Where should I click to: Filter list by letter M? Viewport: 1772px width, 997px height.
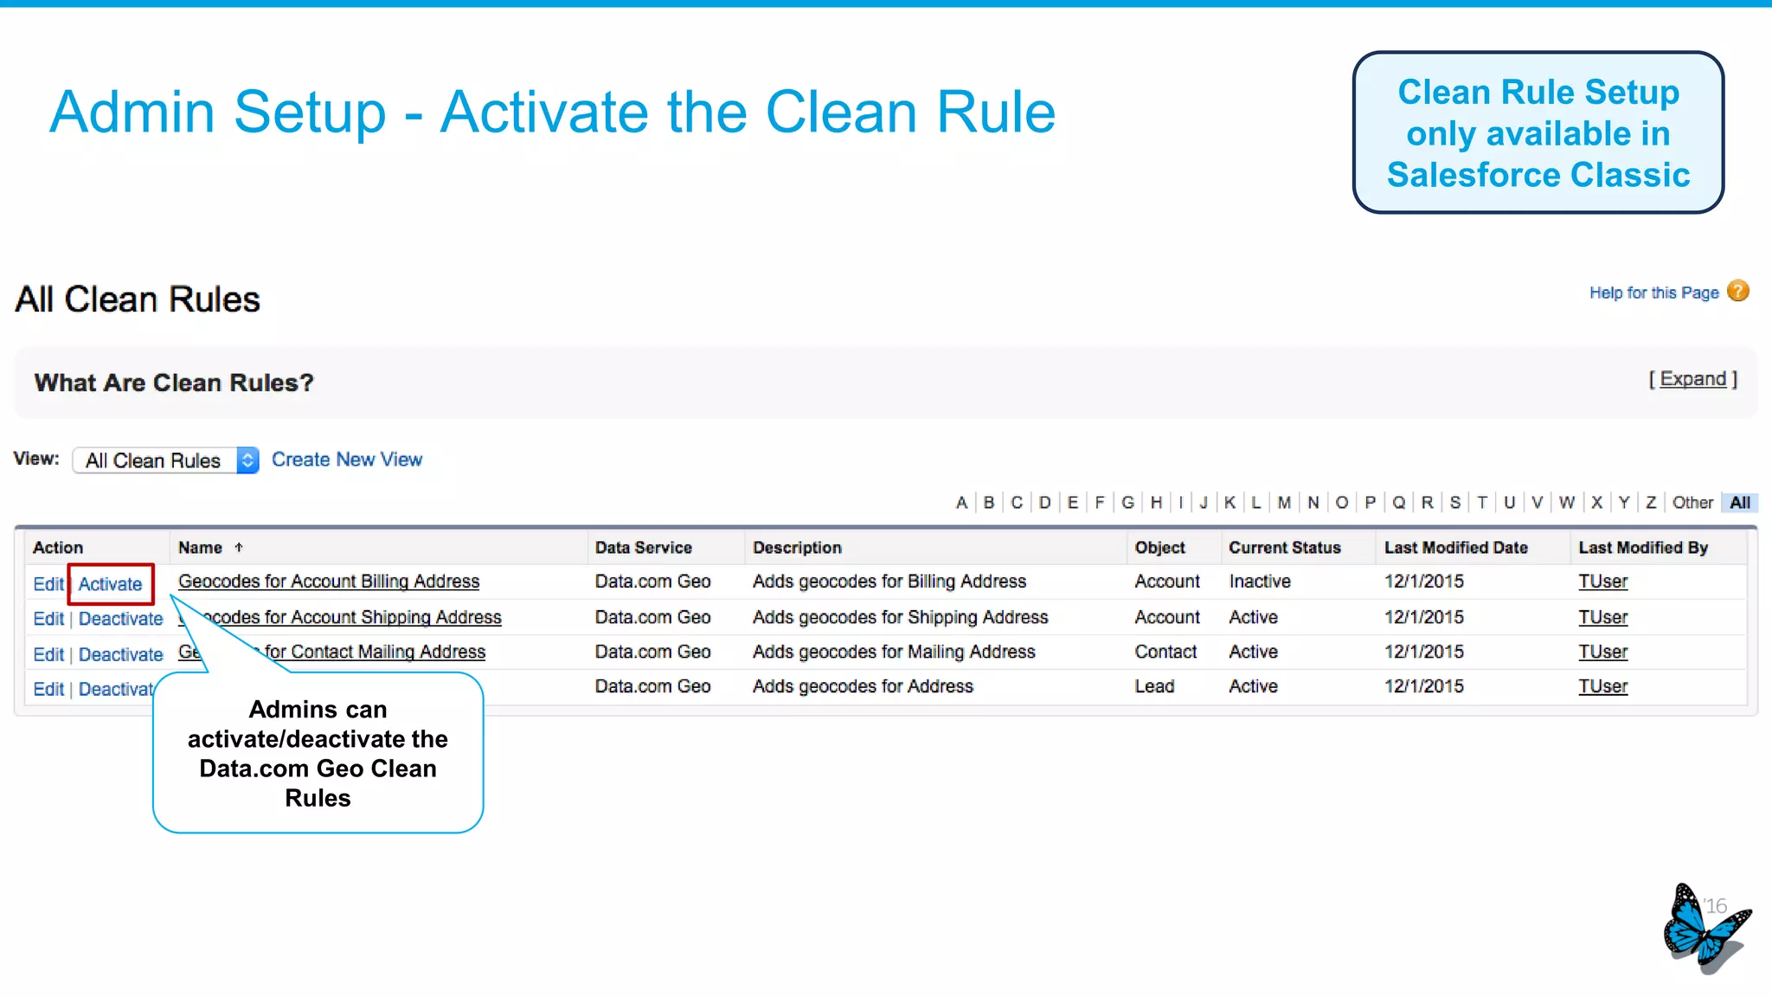coord(1284,503)
